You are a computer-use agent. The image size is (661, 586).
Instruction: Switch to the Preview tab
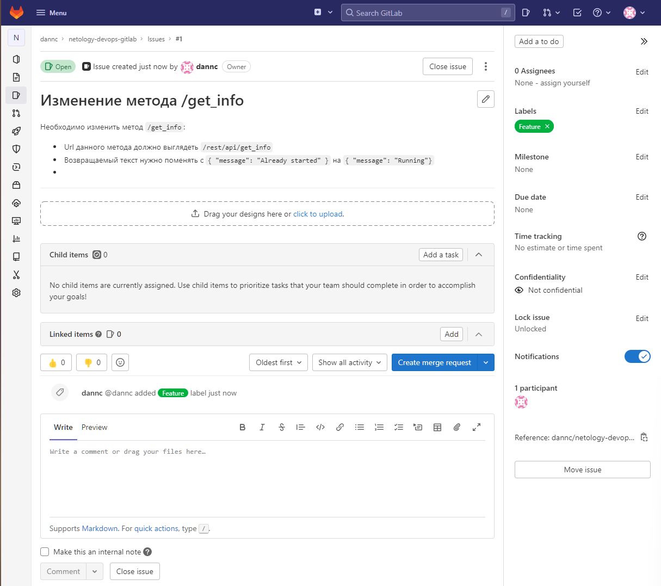94,427
